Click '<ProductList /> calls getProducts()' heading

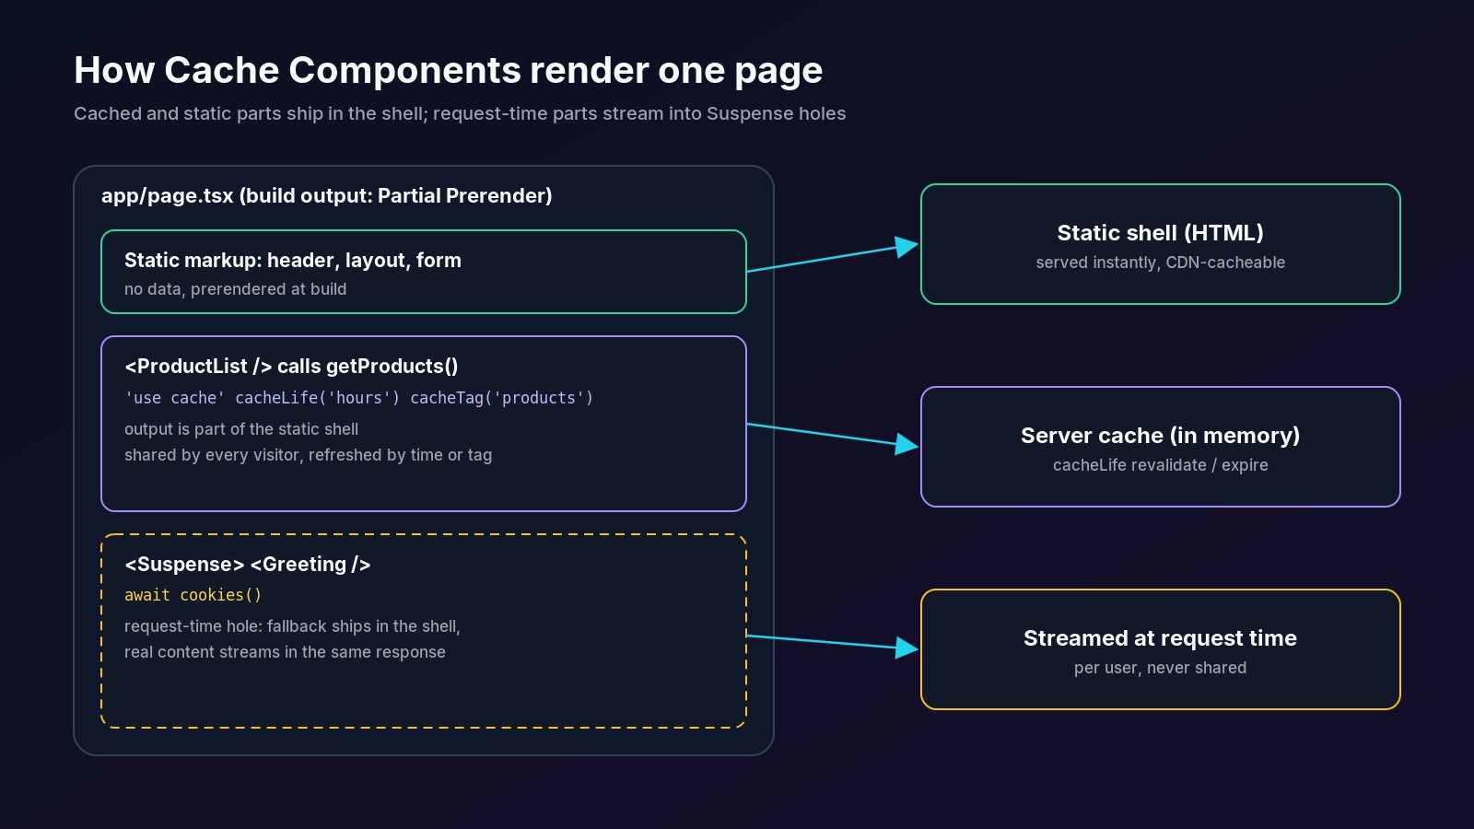click(291, 367)
